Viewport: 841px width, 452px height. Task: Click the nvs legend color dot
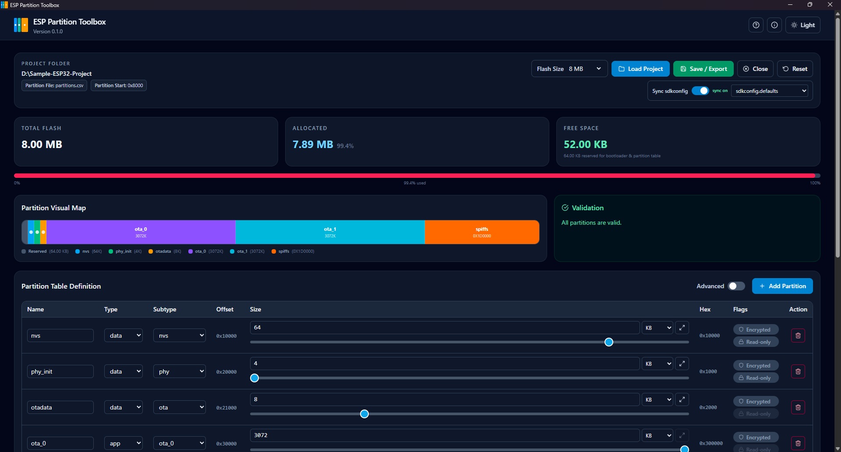pos(78,251)
